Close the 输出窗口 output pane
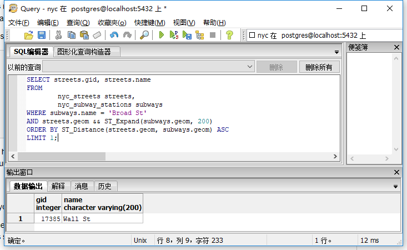 point(396,172)
